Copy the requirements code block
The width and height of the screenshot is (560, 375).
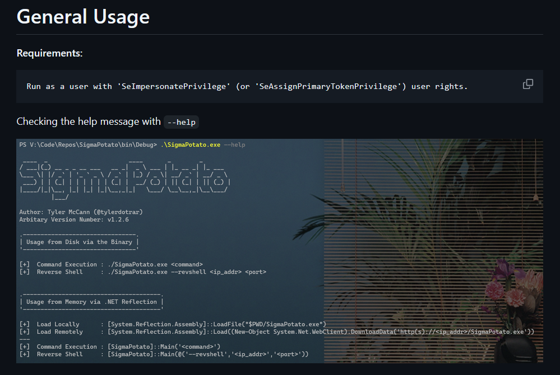click(528, 84)
